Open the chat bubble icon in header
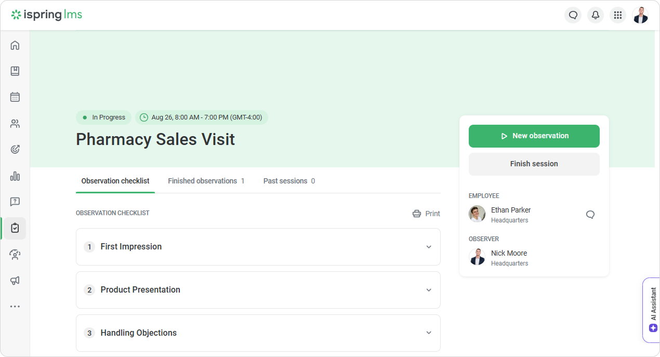 [x=573, y=15]
